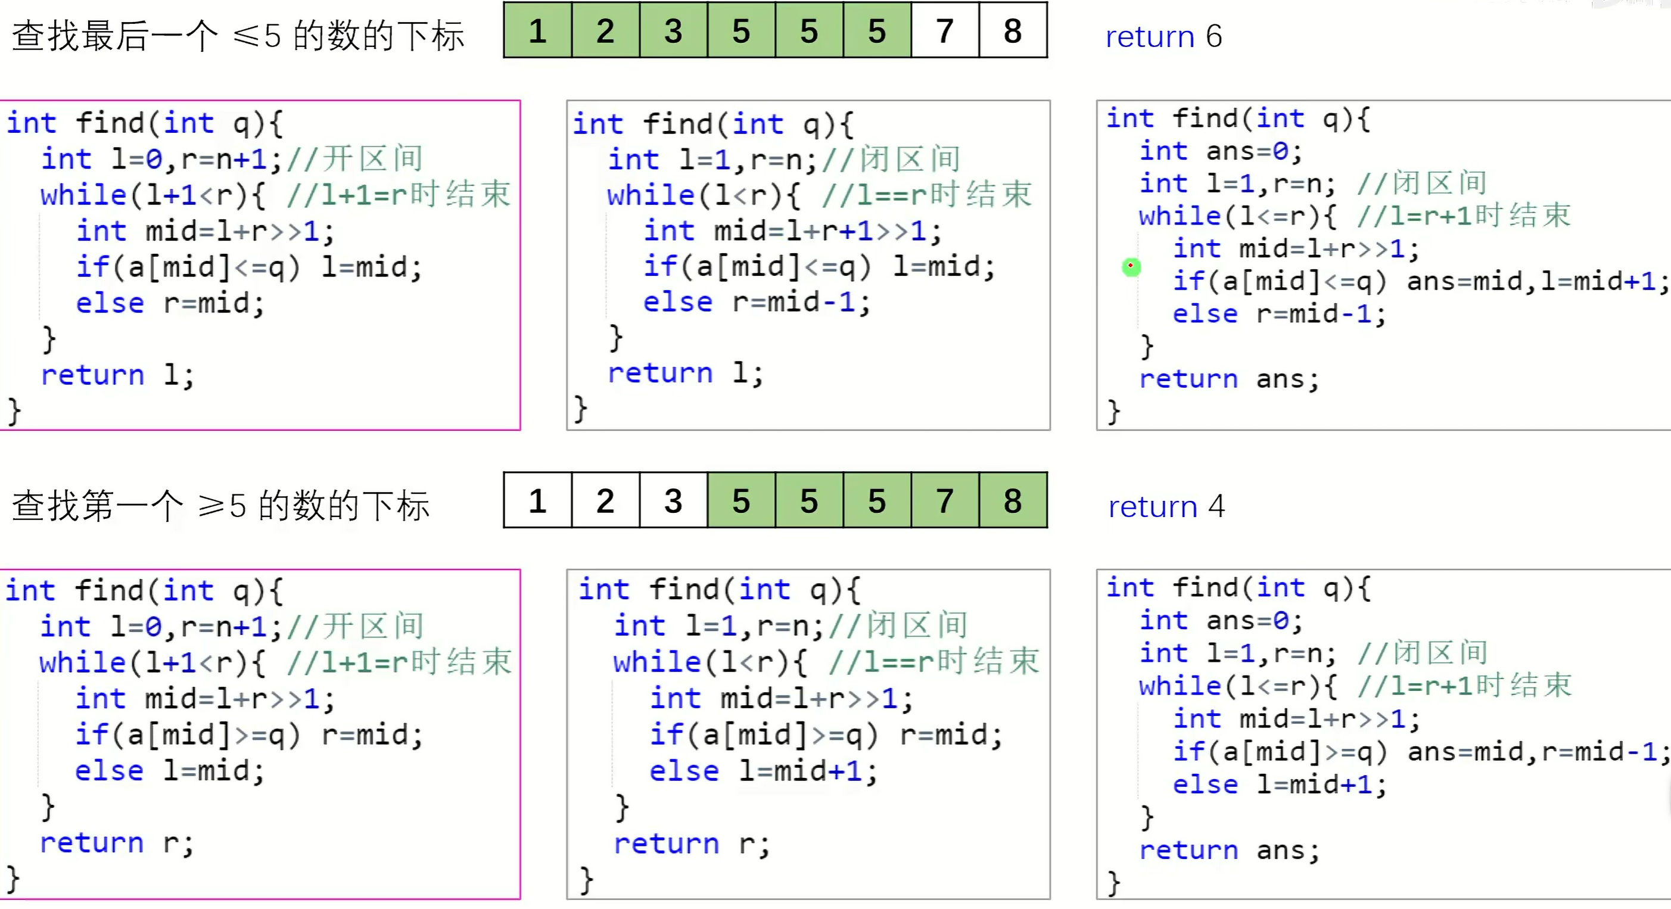The image size is (1671, 909).
Task: Click 'while(l<=r){' in the ≥5 ans box
Action: [1238, 686]
